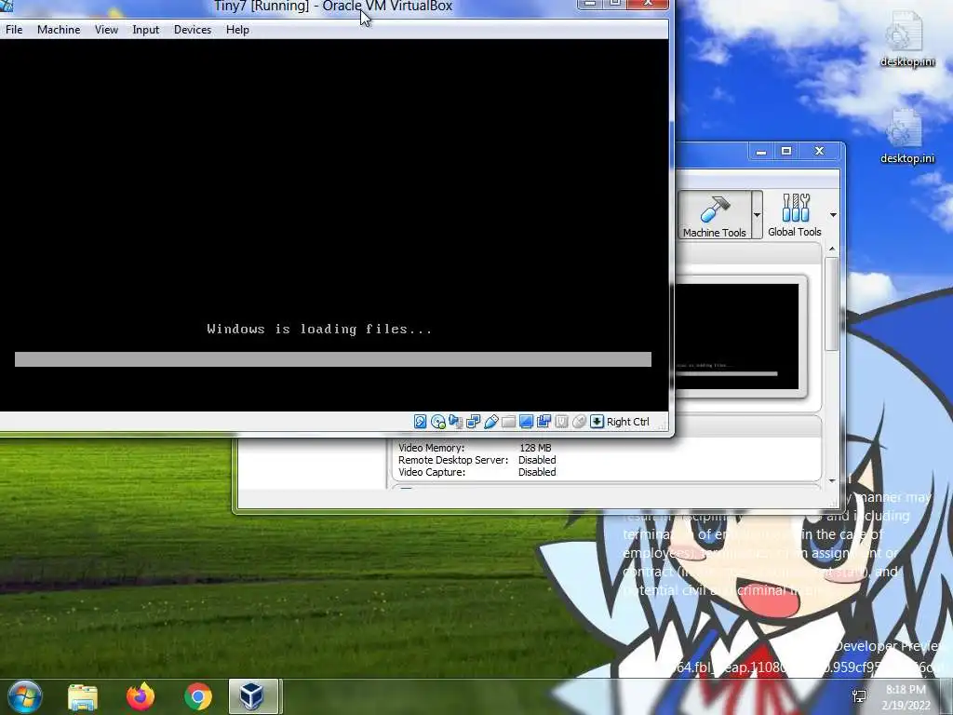953x715 pixels.
Task: Click the VirtualBox taskbar button
Action: click(253, 696)
